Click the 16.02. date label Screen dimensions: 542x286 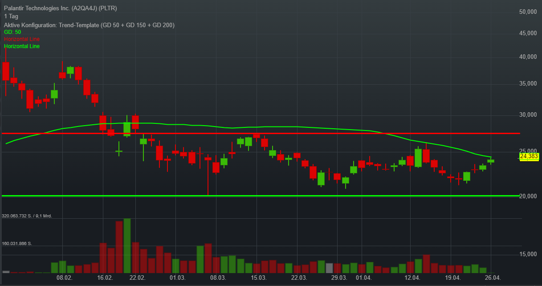[105, 278]
